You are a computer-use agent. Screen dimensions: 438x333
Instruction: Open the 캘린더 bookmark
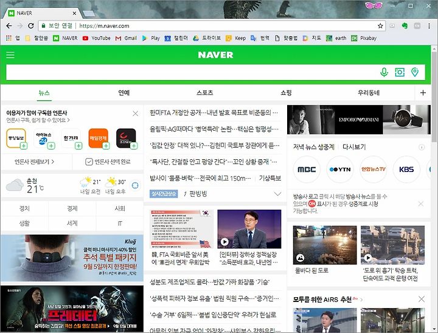coord(176,38)
